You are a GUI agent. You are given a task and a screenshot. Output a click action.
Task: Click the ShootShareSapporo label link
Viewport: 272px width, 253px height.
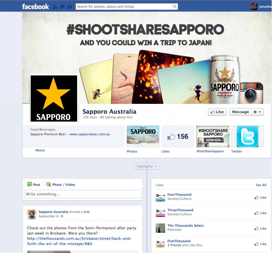point(210,151)
